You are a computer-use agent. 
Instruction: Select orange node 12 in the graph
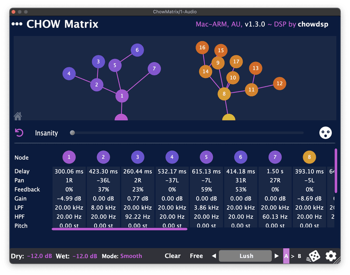(279, 83)
